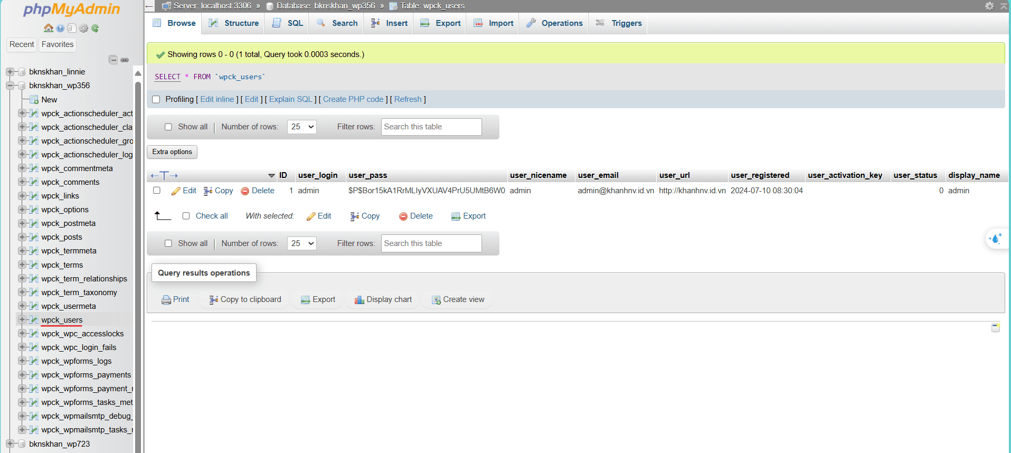Switch to the Structure tab

(233, 23)
